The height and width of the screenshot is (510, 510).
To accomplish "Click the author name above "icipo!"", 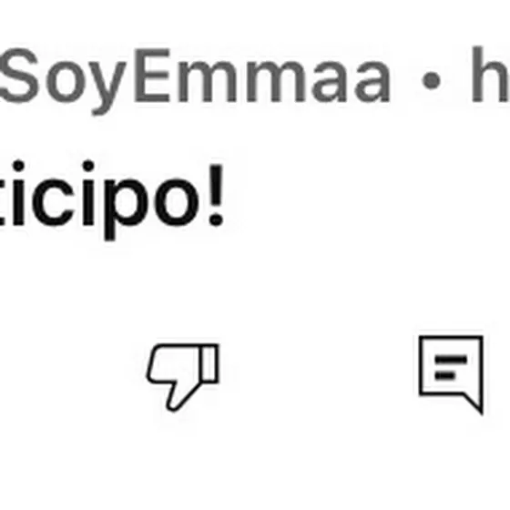I will point(195,80).
